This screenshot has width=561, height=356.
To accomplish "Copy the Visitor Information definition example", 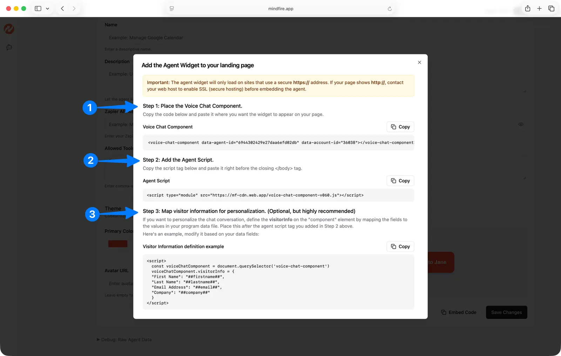I will point(400,247).
